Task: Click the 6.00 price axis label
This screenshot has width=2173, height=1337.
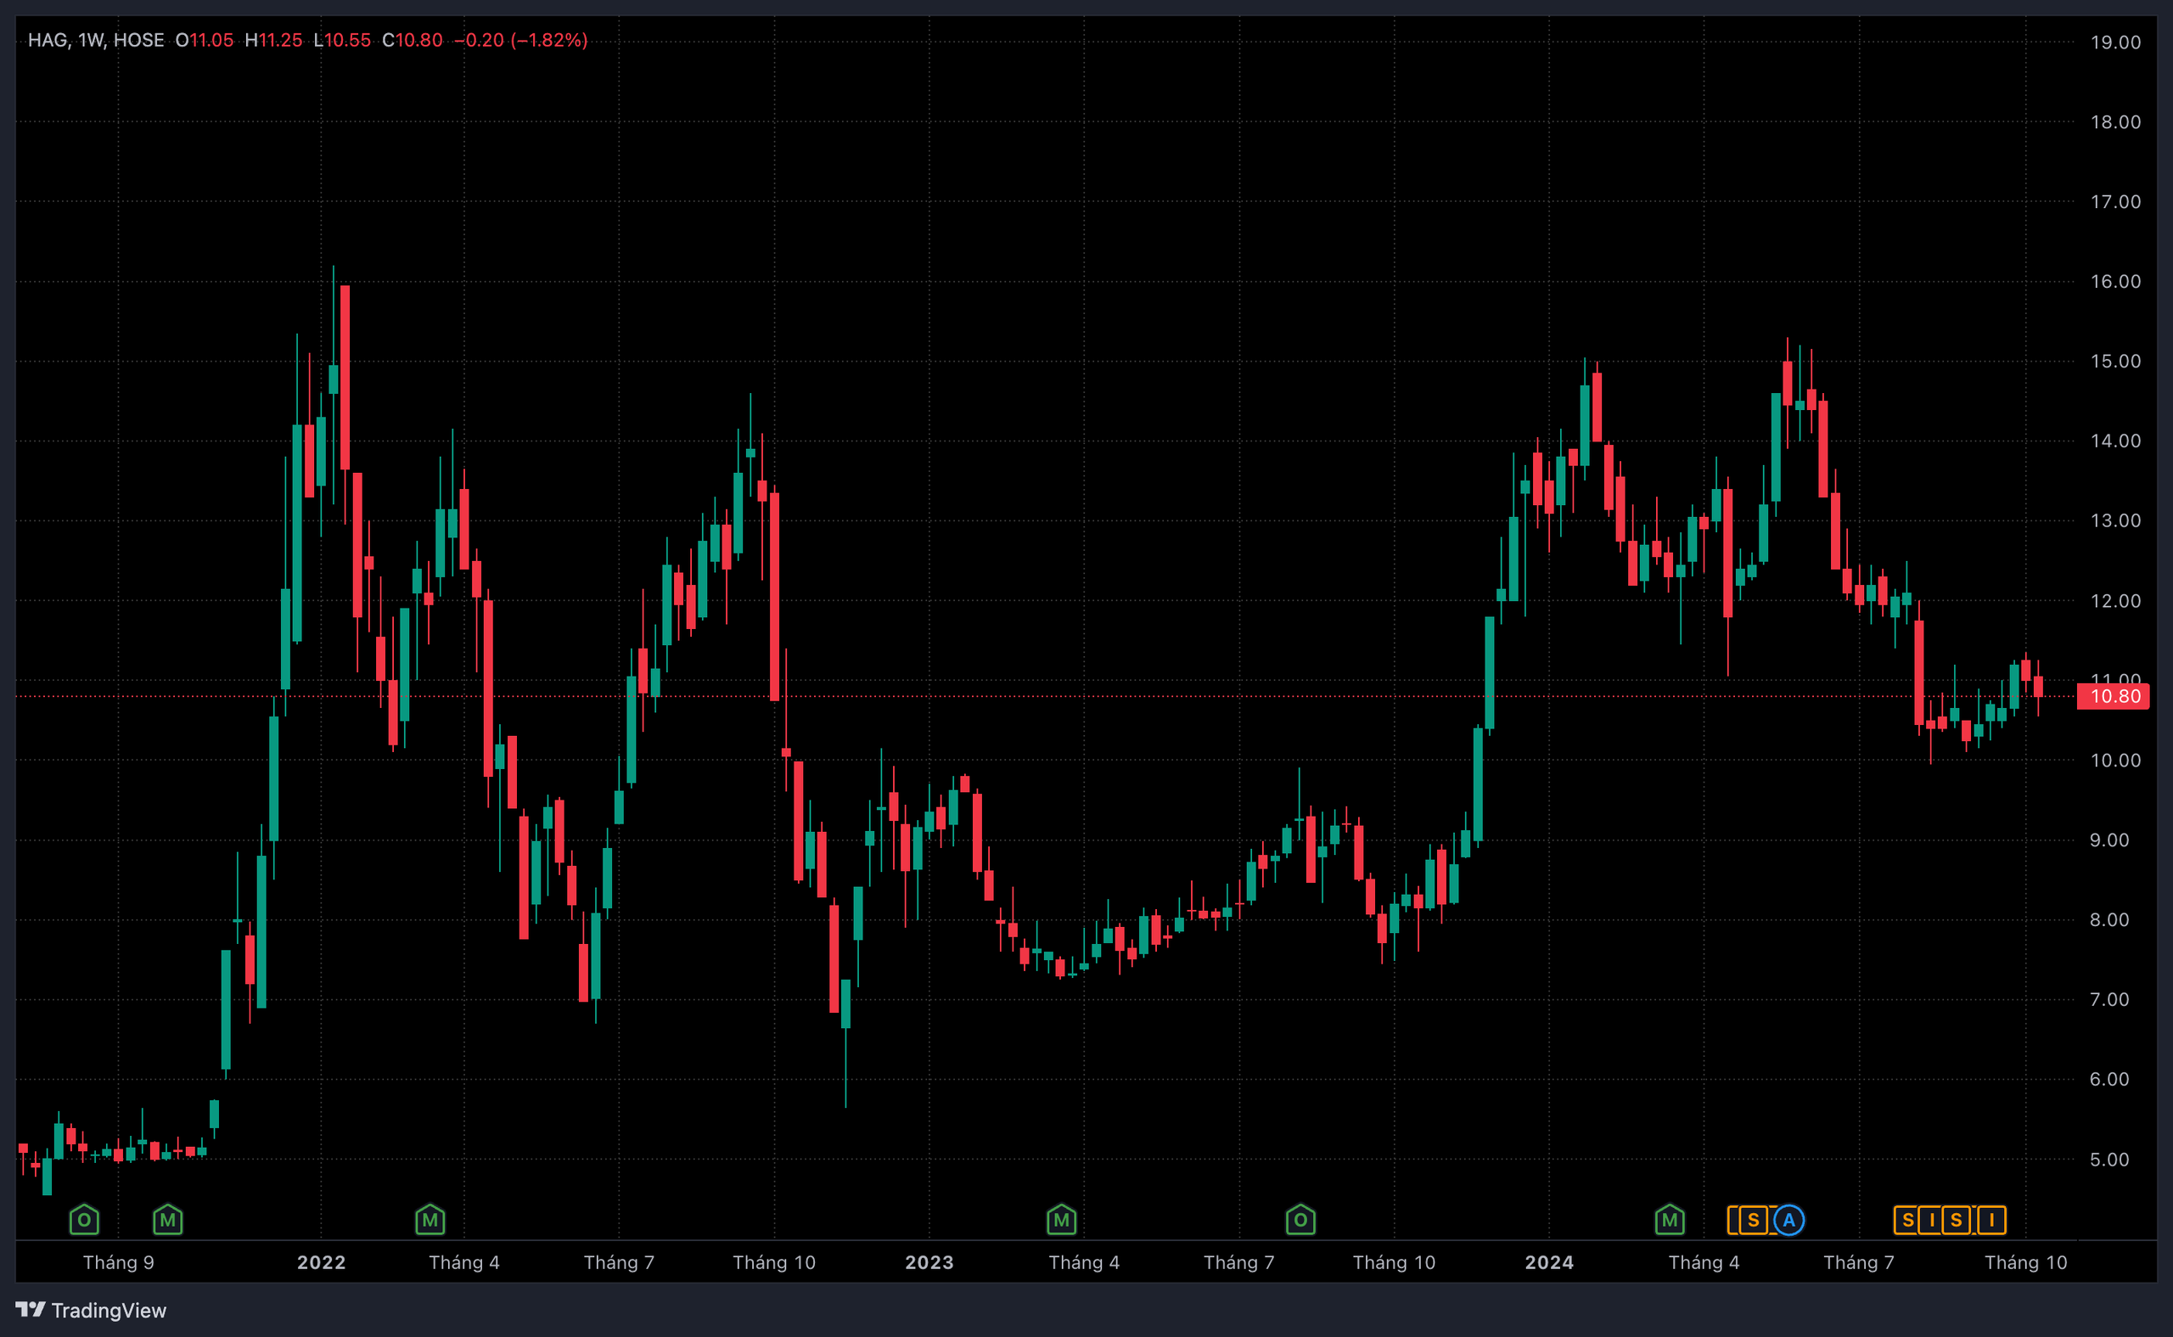Action: (x=2108, y=1079)
